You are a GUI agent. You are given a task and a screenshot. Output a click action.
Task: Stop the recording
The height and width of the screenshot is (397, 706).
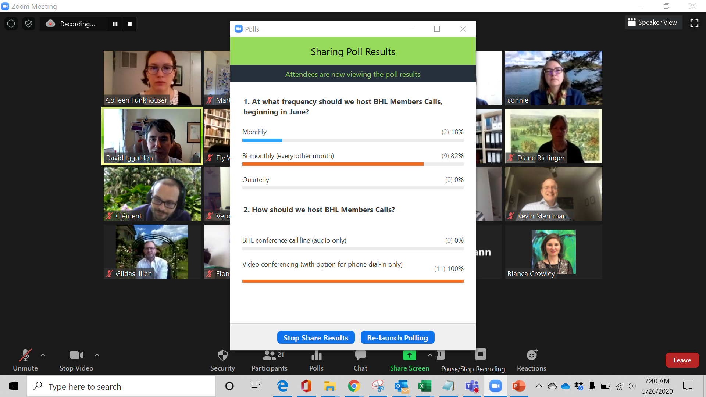129,24
